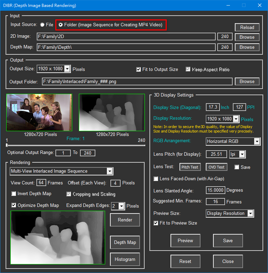Click the Offset (Each View) field

[x=115, y=183]
